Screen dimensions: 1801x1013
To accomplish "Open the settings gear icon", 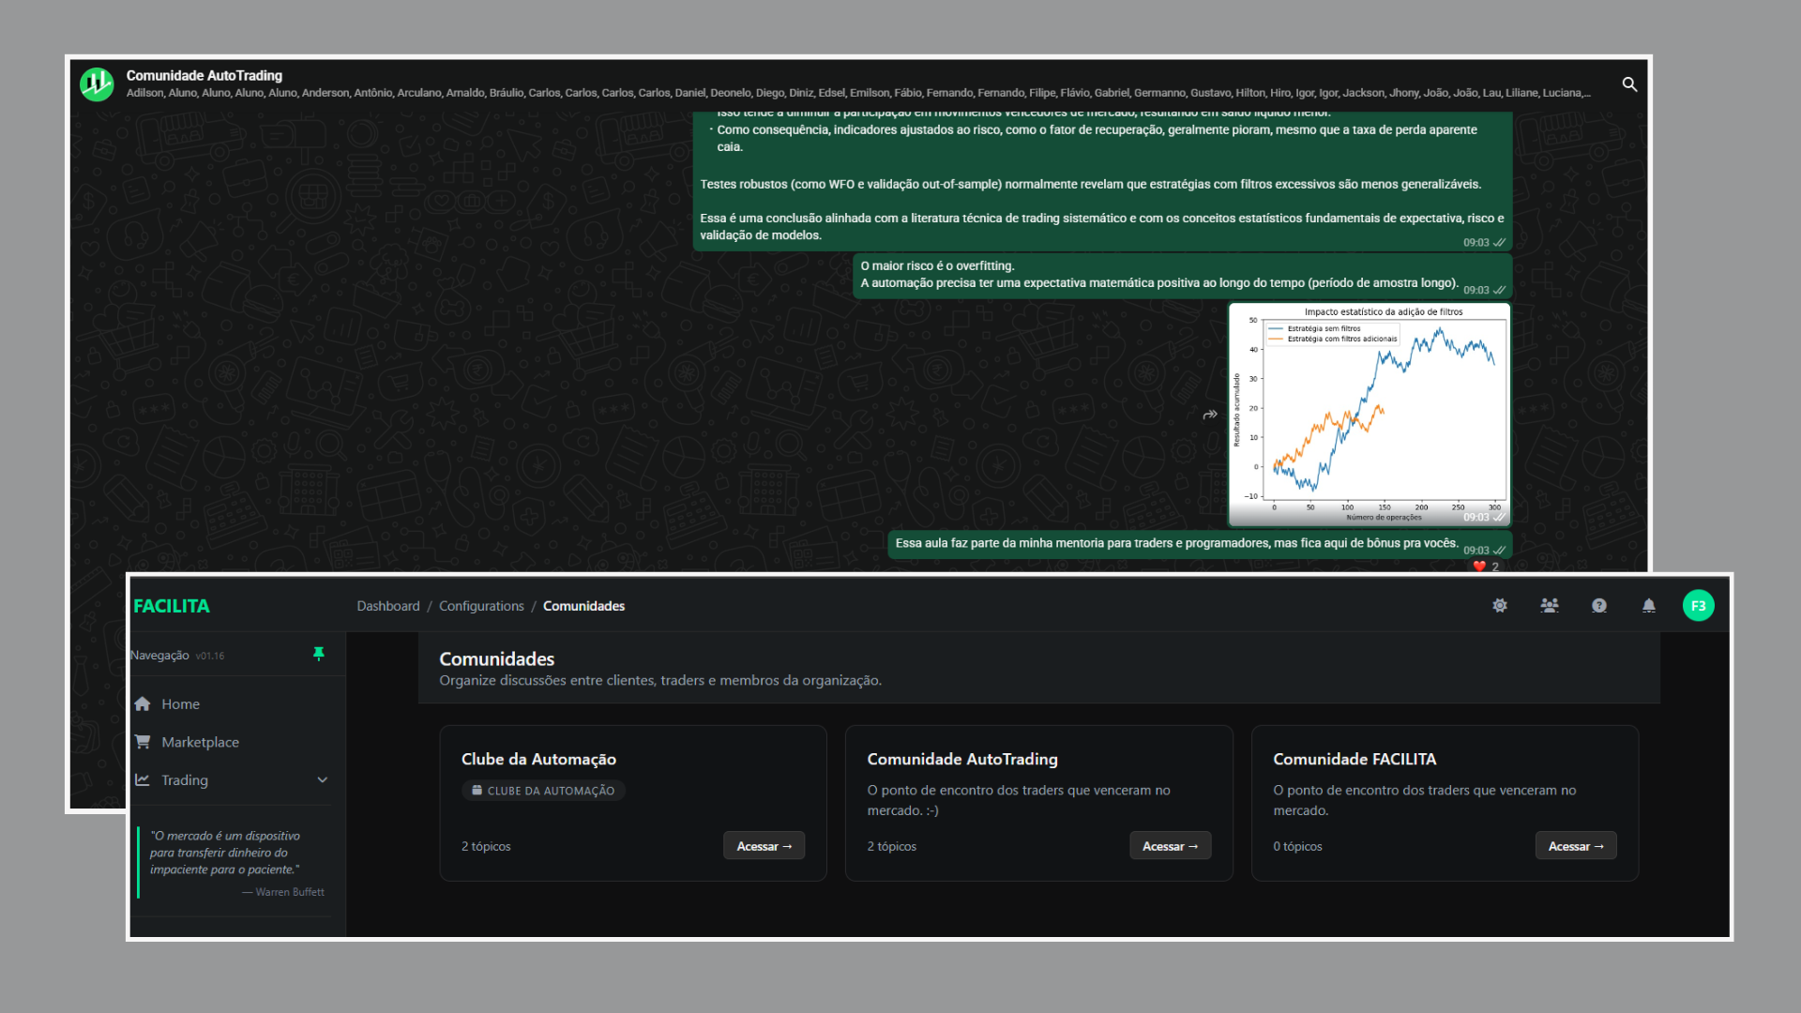I will coord(1500,606).
